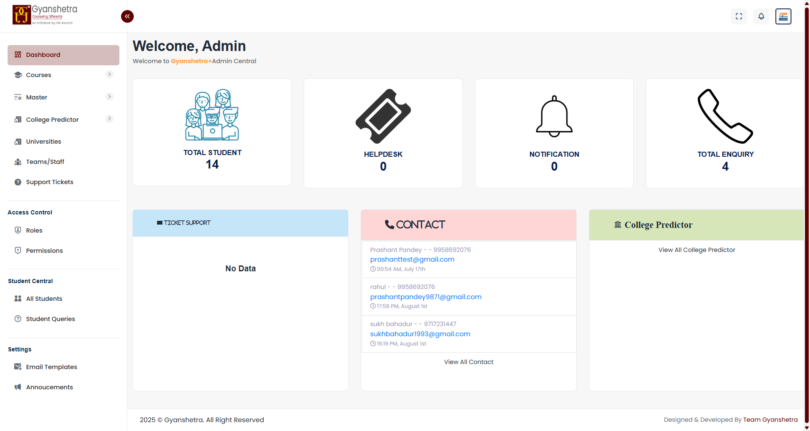Click the Email Templates envelope icon

coord(18,367)
